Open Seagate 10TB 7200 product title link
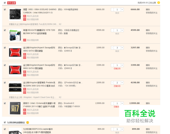This screenshot has width=170, height=134. click(x=39, y=32)
